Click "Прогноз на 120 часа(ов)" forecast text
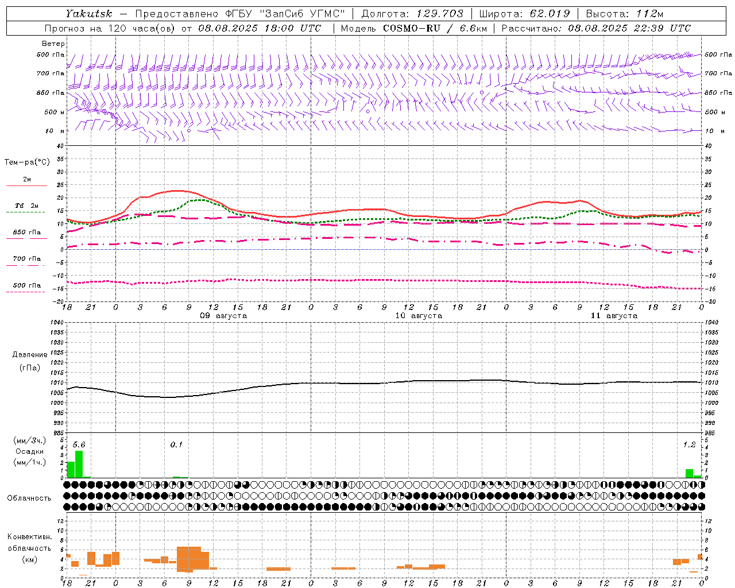This screenshot has height=588, width=735. tap(110, 28)
